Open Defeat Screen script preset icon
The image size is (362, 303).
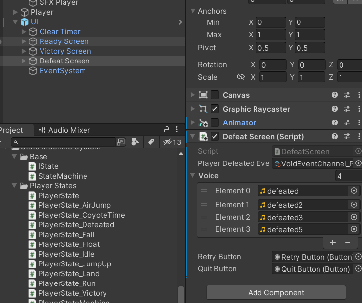coord(347,136)
